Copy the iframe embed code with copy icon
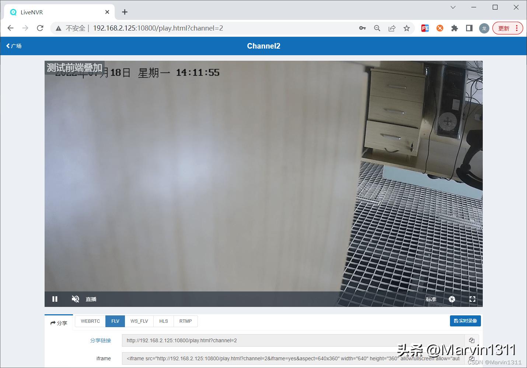 click(x=472, y=358)
